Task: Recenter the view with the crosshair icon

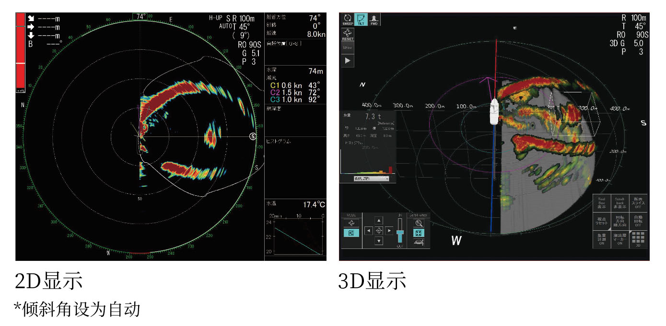Action: (379, 231)
